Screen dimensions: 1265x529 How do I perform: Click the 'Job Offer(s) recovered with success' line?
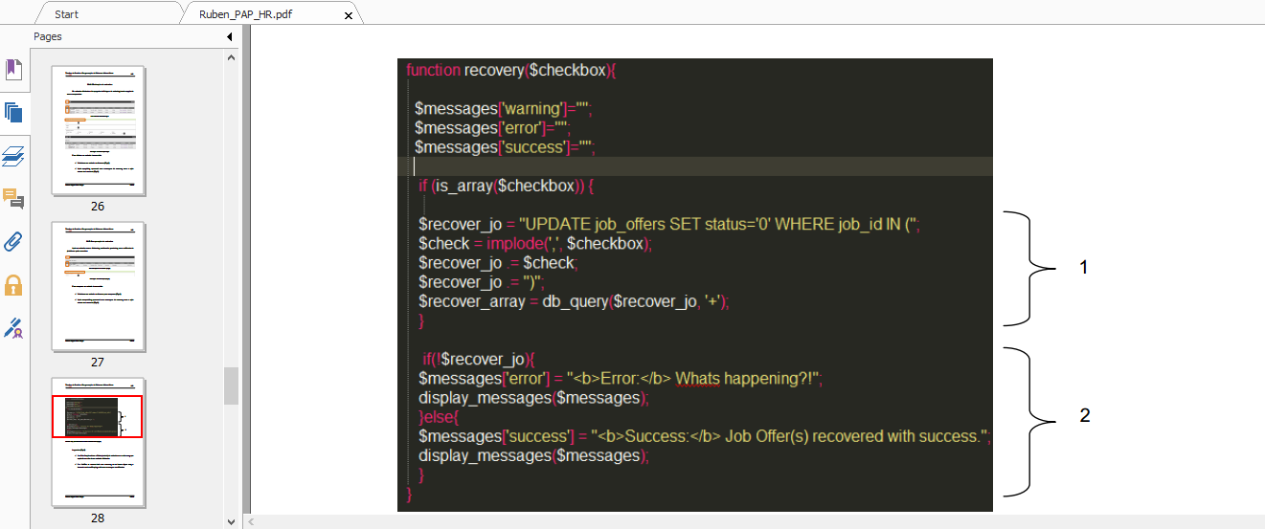705,436
